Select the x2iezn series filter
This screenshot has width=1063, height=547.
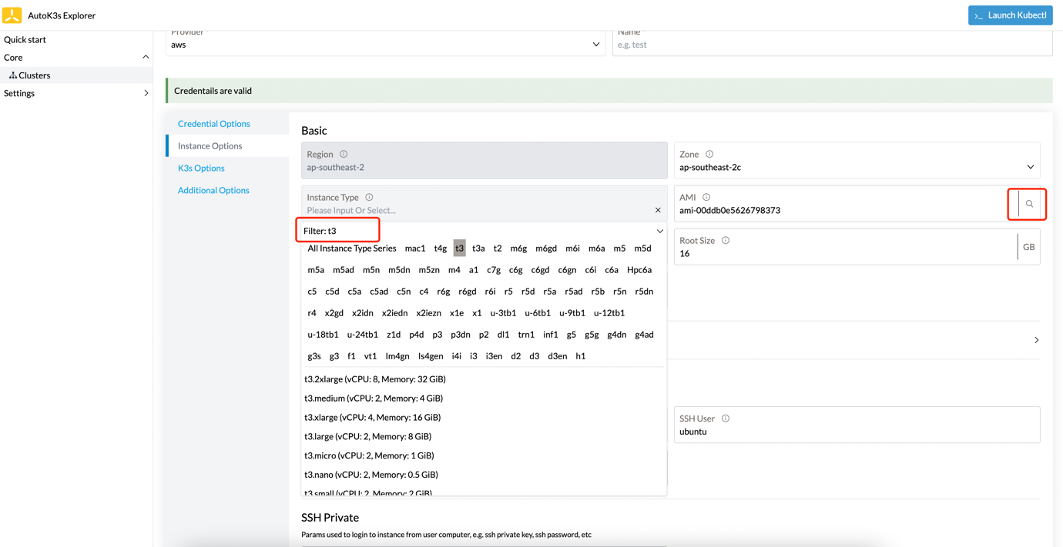[428, 313]
